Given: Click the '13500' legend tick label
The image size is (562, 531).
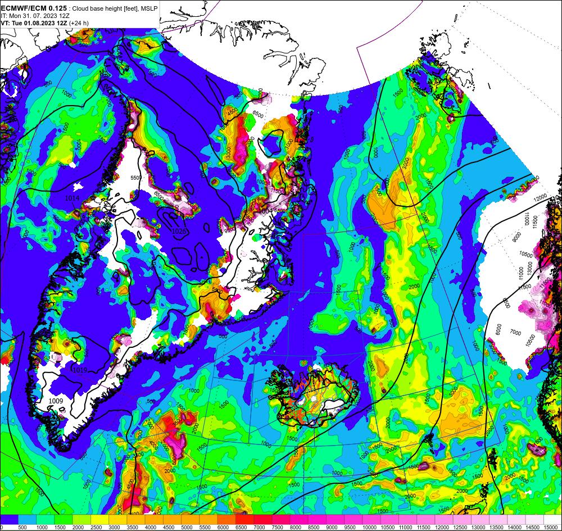Looking at the screenshot, I should (497, 528).
